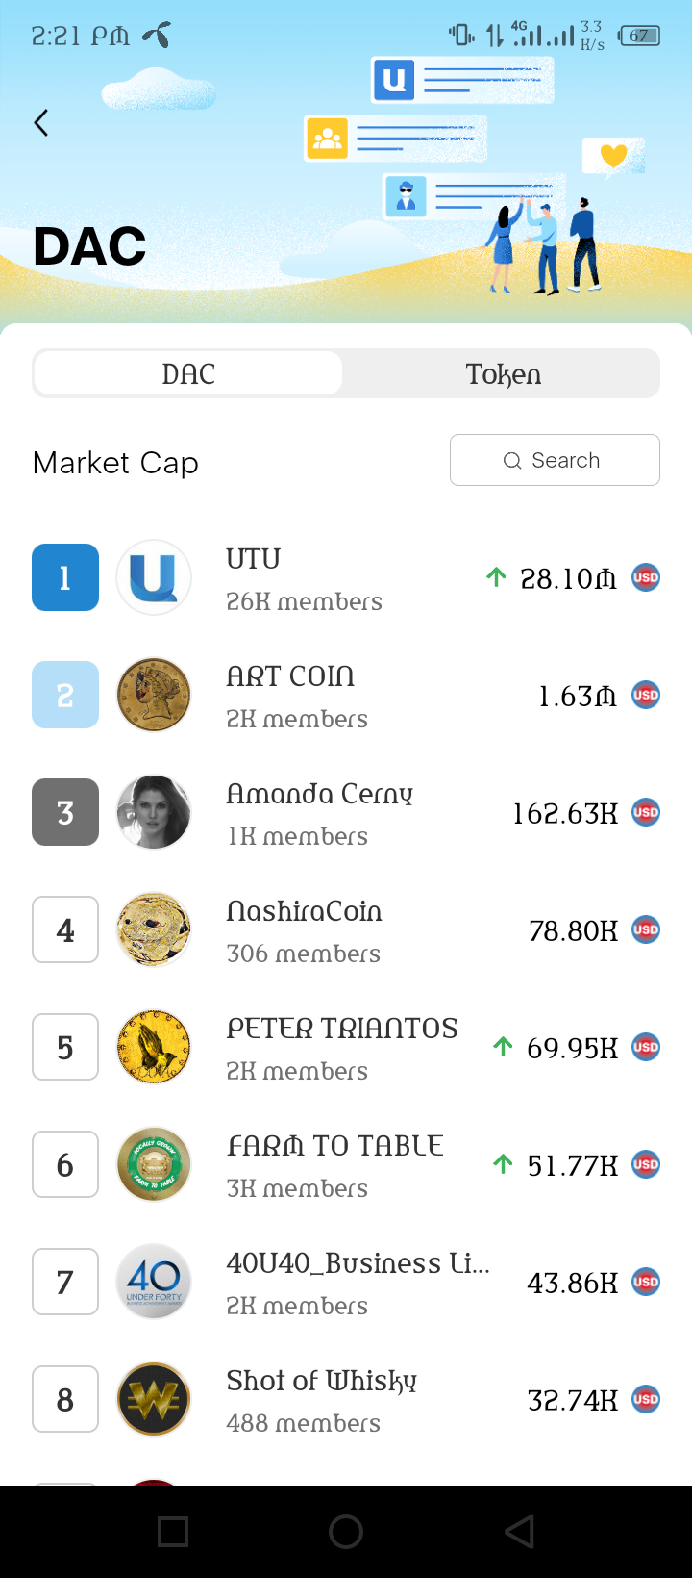Open Amanda Cerny's profile picture
Screen dimensions: 692x1578
pos(154,812)
